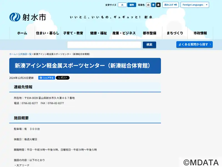This screenshot has height=167, width=222.
Task: Open the 市政情報 menu
Action: coord(200,33)
